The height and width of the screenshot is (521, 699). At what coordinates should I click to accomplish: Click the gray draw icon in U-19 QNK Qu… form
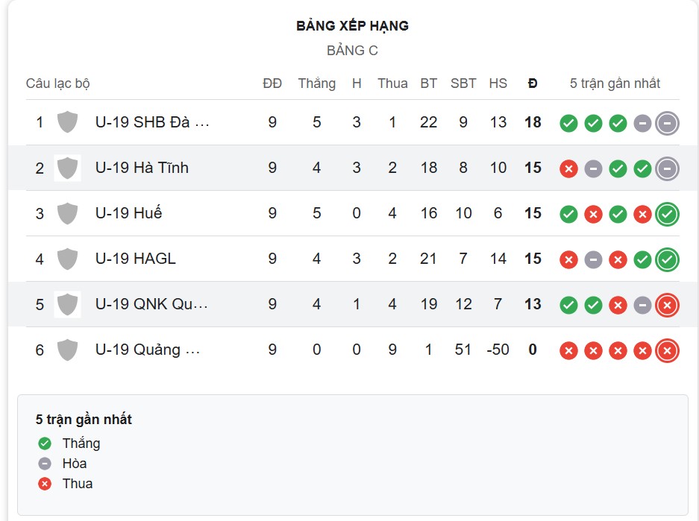[642, 304]
